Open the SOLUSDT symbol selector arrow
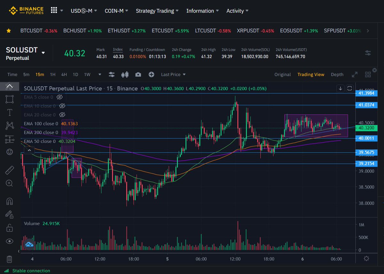 pos(43,52)
